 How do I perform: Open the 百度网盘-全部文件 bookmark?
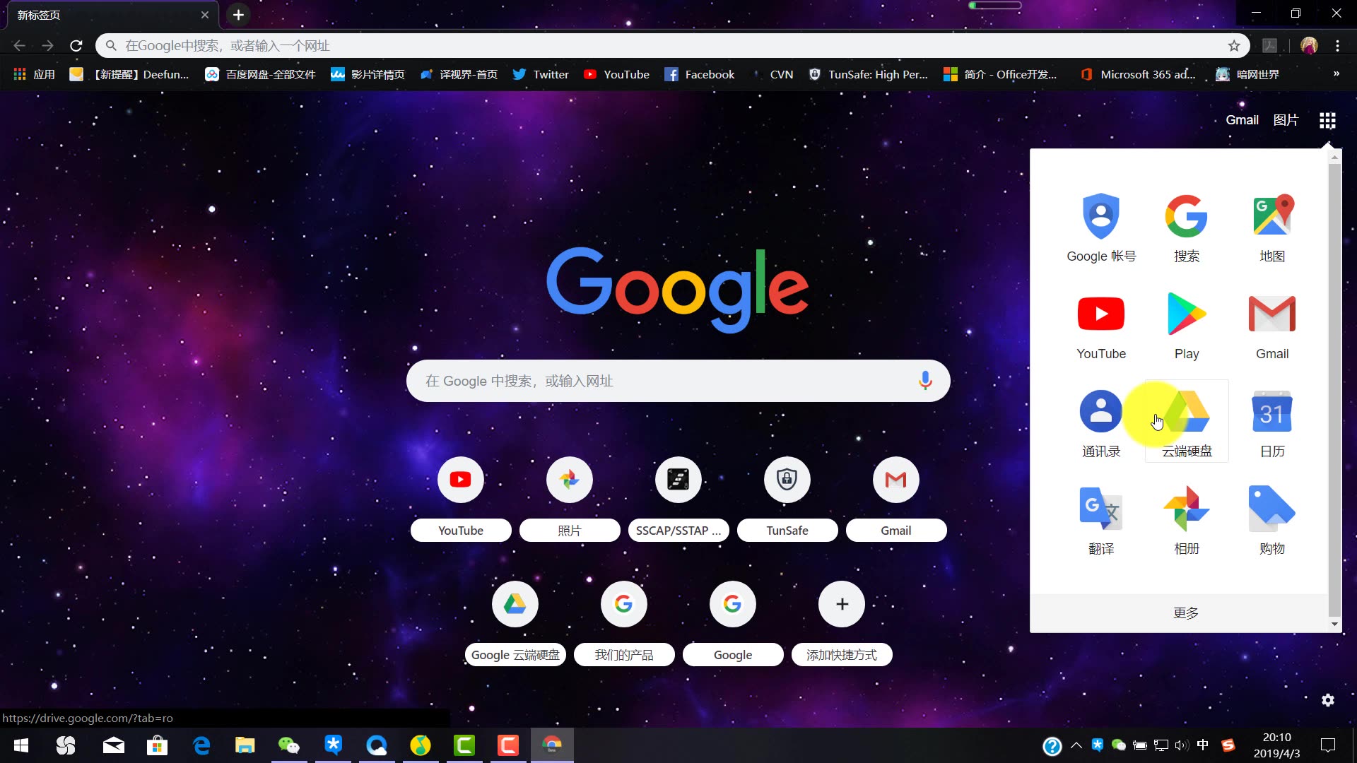(260, 74)
